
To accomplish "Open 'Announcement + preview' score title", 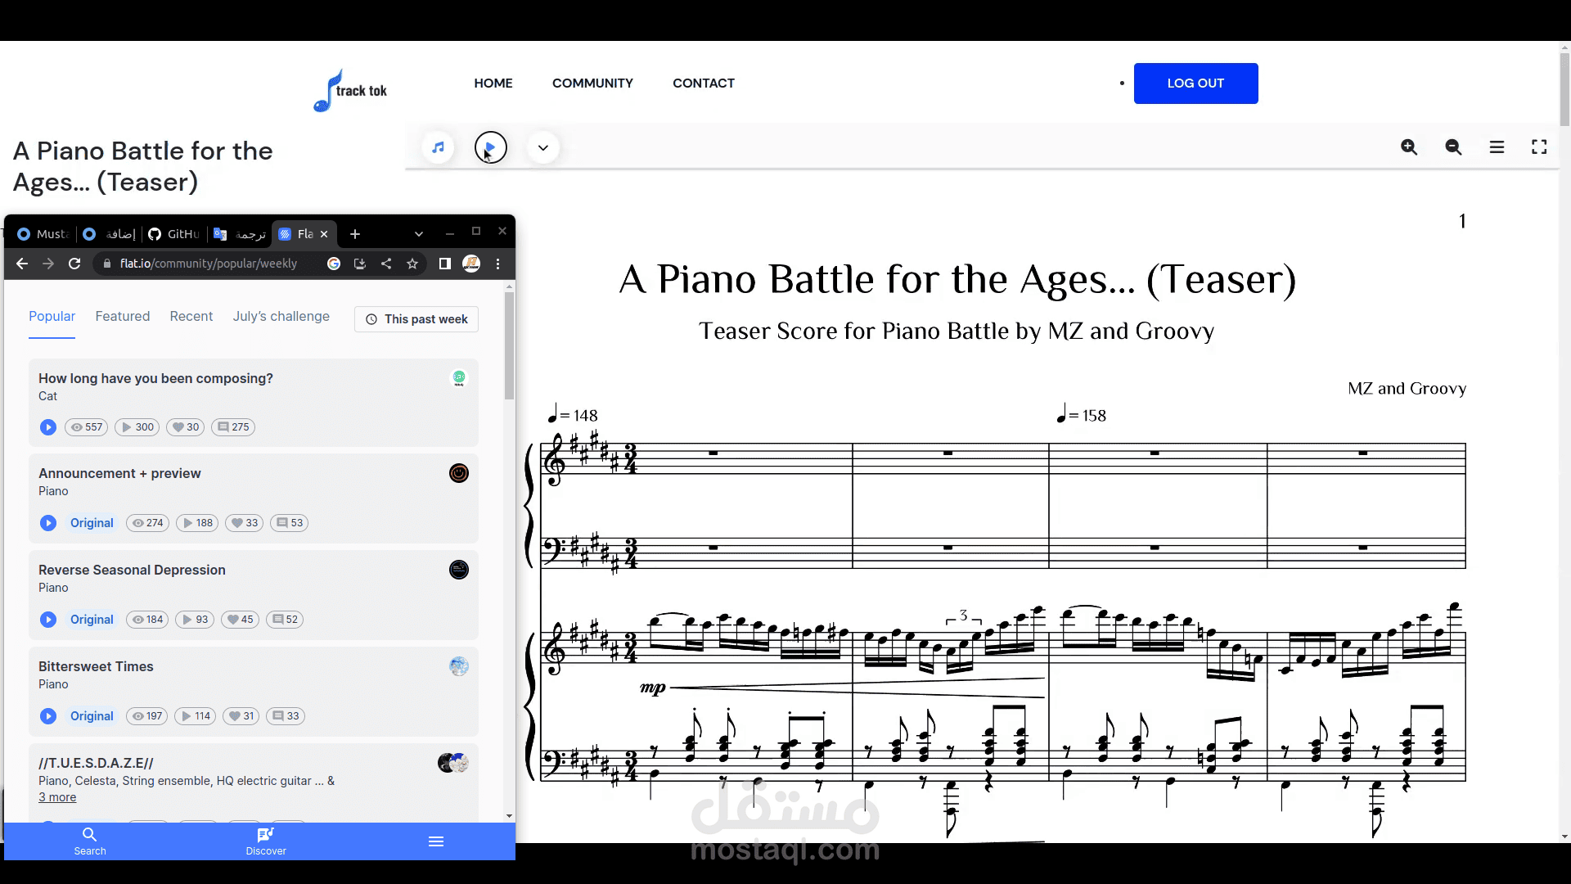I will (119, 473).
